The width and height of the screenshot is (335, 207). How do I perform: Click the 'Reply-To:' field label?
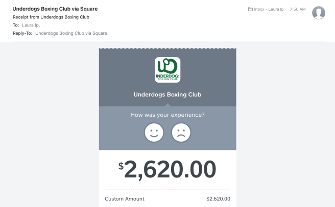pos(22,33)
